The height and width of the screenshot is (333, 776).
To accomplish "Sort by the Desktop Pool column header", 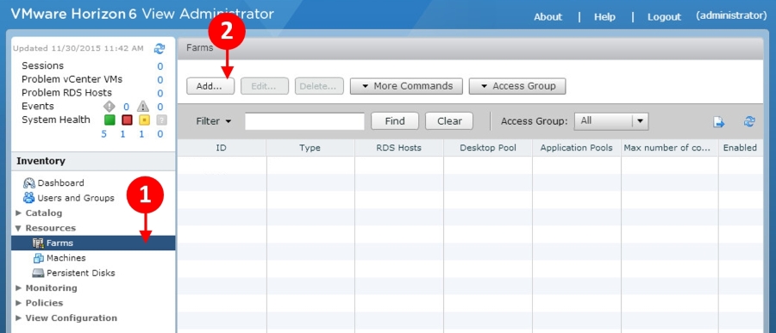I will coord(488,148).
